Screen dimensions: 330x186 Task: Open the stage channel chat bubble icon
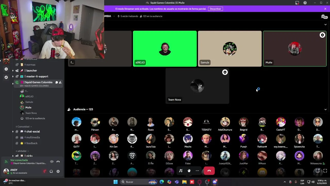[x=56, y=82]
